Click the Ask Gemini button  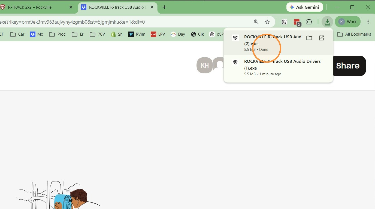[x=304, y=7]
